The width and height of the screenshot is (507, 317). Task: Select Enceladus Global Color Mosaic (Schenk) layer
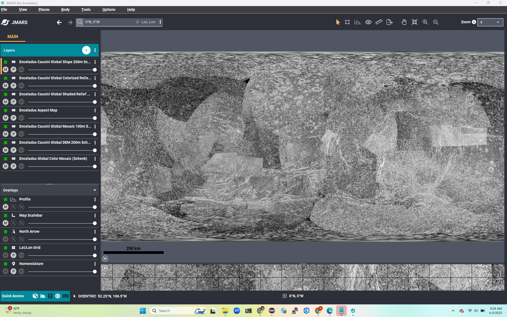(x=53, y=158)
